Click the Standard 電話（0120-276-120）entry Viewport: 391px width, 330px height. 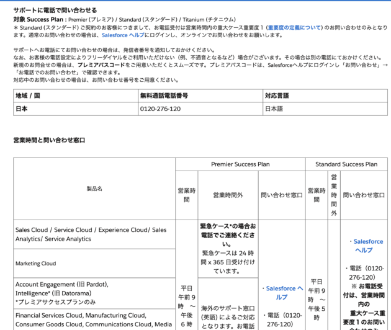click(x=365, y=273)
